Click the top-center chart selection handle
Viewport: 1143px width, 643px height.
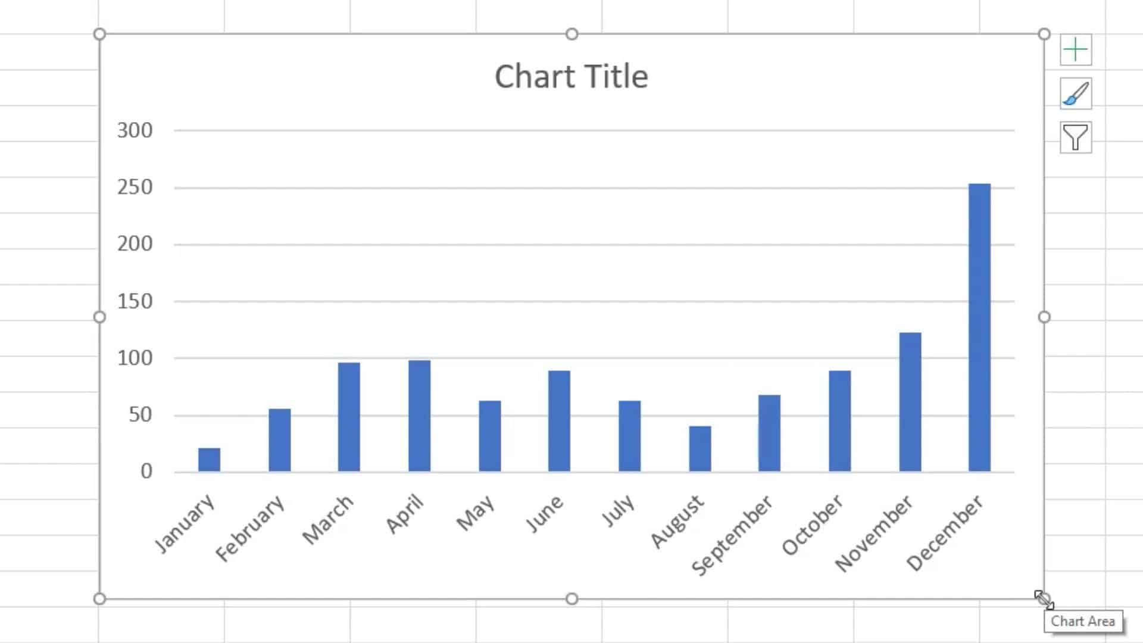click(572, 34)
